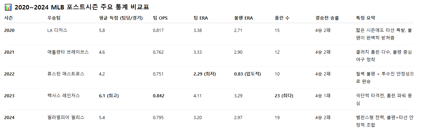Image resolution: width=426 pixels, height=133 pixels.
Task: Select the 0.83 (압도적) bullpen ERA cell
Action: (x=247, y=74)
